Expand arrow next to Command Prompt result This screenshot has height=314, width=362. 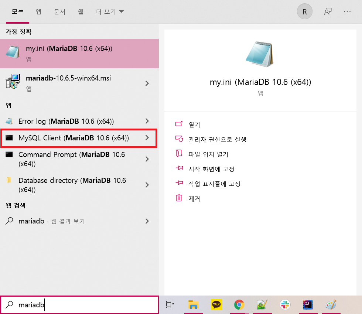pos(147,159)
